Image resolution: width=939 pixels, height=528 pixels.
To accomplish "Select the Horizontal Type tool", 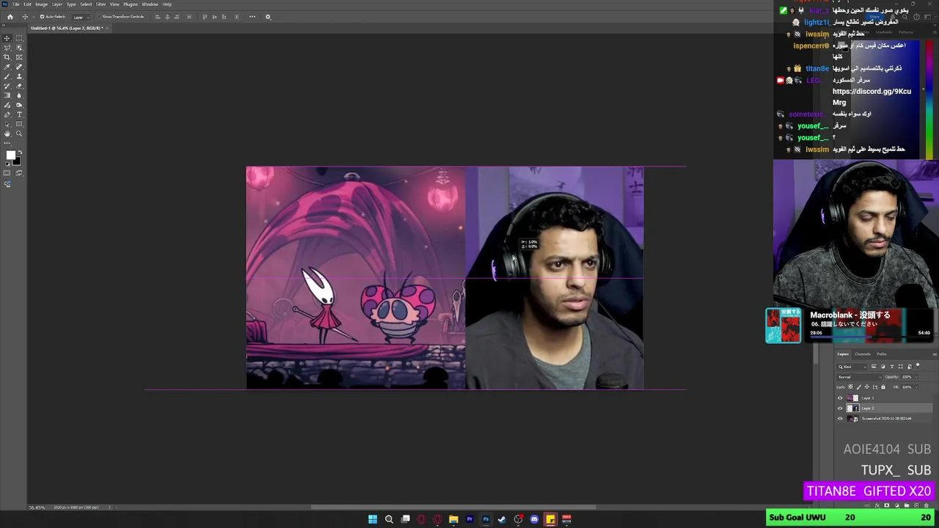I will (19, 114).
